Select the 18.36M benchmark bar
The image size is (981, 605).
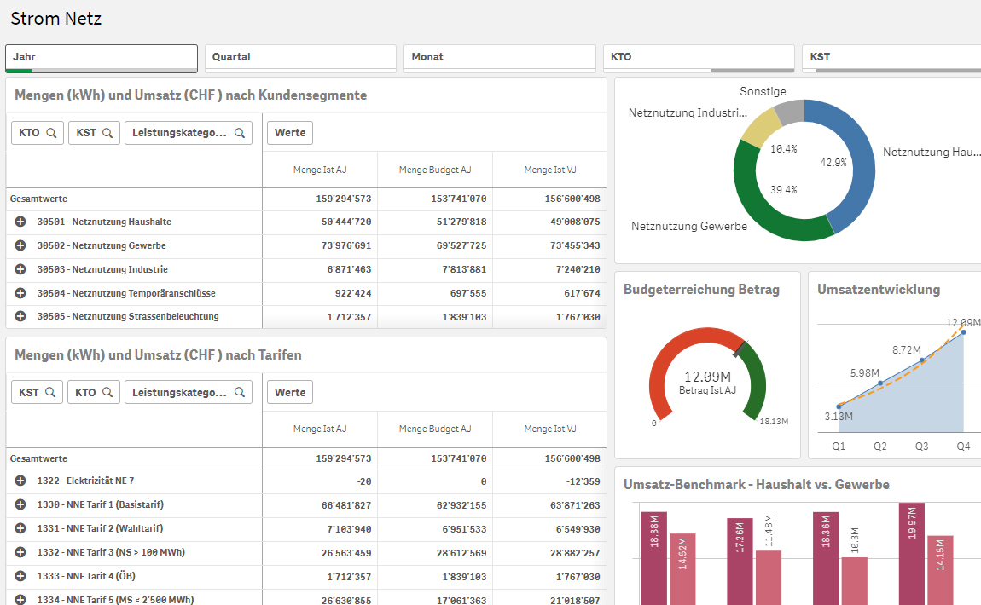(x=826, y=558)
